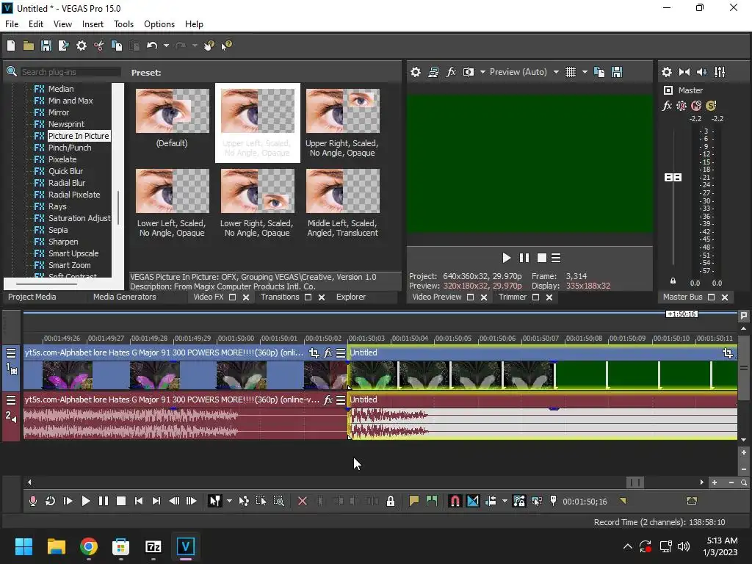Open project Properties gear in main toolbar
The width and height of the screenshot is (752, 564).
point(82,46)
